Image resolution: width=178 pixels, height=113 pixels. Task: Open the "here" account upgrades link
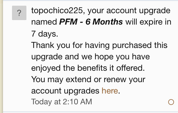(110, 91)
